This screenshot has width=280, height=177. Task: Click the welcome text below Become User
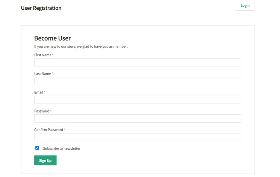coord(81,46)
